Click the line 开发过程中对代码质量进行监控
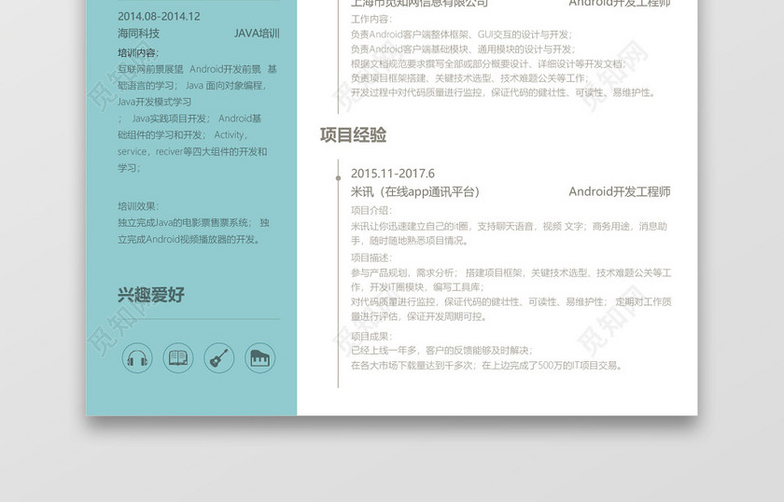The image size is (784, 502). tap(503, 92)
